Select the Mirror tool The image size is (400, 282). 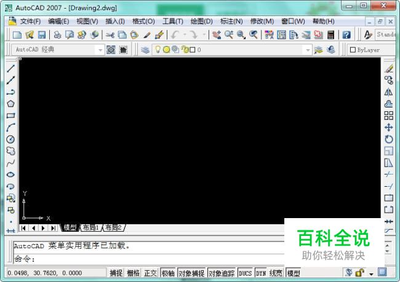[388, 92]
